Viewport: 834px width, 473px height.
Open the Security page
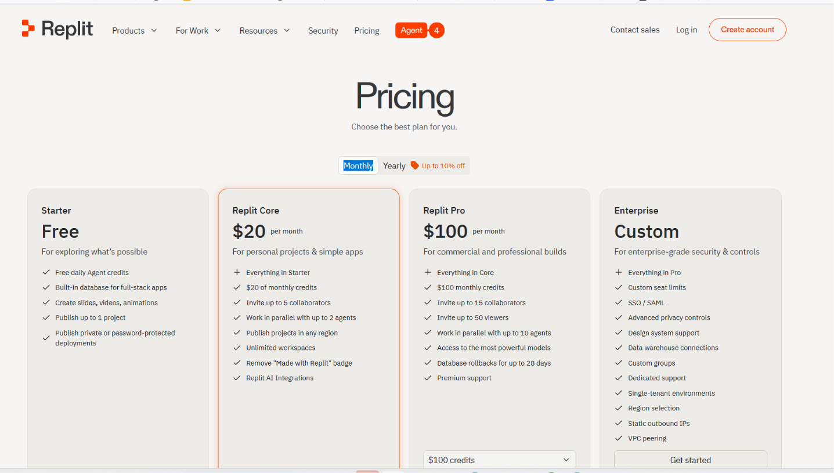(323, 31)
